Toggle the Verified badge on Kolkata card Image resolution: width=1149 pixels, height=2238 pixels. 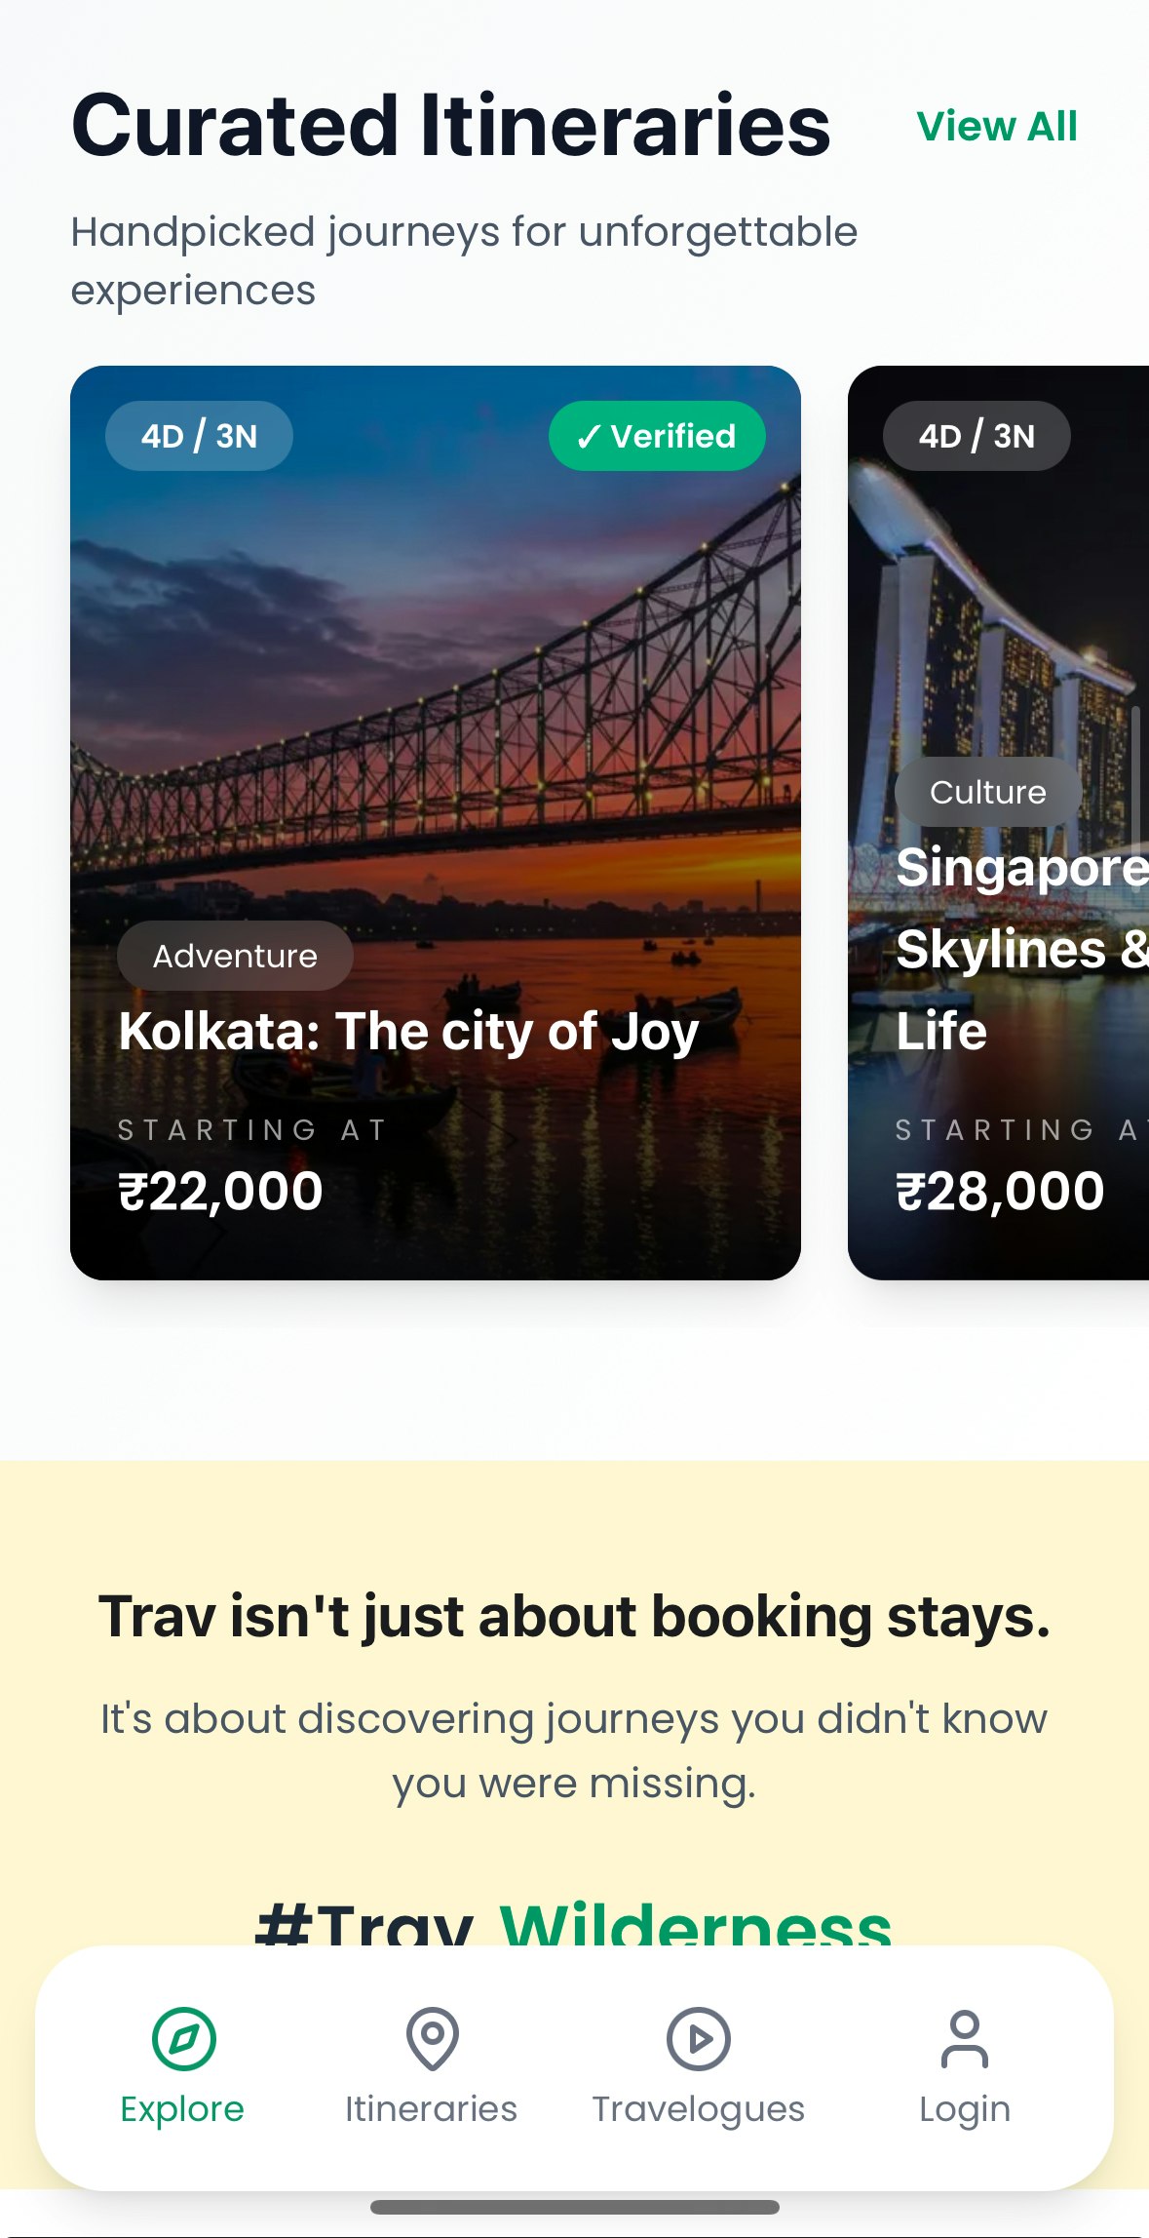click(x=656, y=436)
